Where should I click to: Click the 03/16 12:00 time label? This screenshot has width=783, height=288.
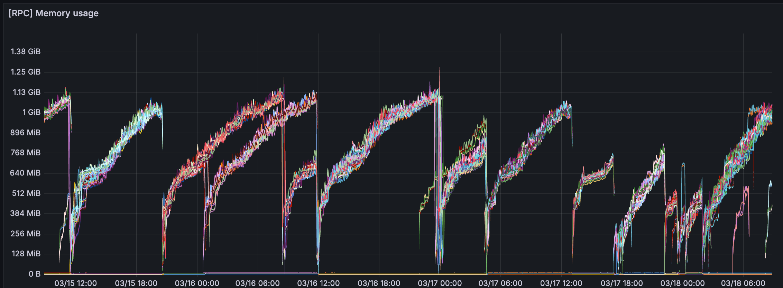(319, 283)
